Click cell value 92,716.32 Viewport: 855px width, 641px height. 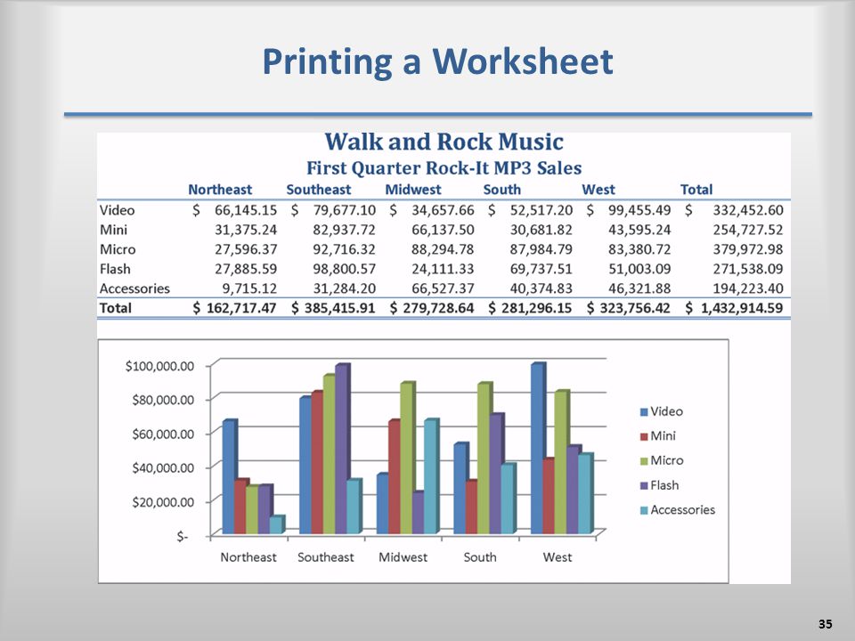pyautogui.click(x=344, y=249)
